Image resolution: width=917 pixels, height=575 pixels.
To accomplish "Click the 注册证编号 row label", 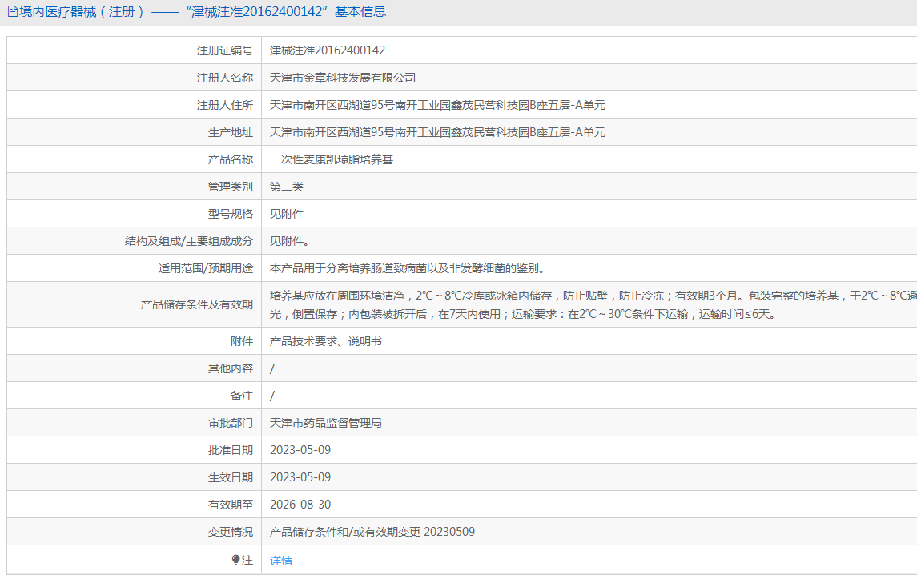I will pos(224,51).
